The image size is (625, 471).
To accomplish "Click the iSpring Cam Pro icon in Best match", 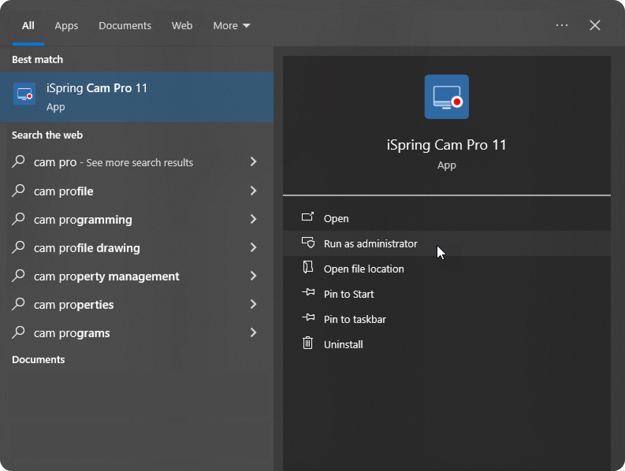I will tap(24, 94).
